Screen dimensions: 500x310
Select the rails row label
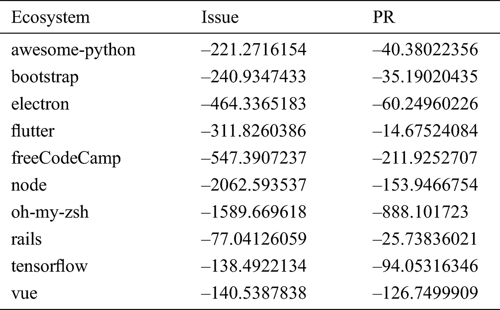coord(26,239)
